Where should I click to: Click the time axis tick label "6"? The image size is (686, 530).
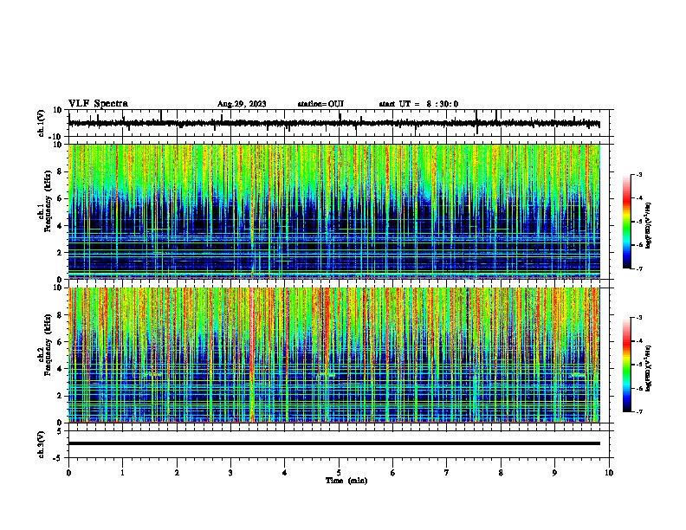click(393, 473)
